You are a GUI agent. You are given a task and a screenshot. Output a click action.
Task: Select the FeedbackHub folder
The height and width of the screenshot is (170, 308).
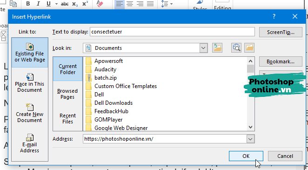[107, 111]
